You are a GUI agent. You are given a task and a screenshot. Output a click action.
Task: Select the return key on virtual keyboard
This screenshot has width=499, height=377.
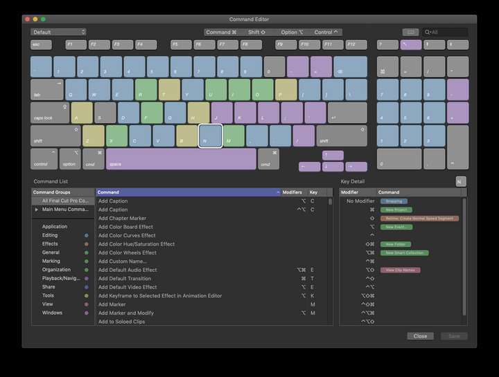coord(347,113)
